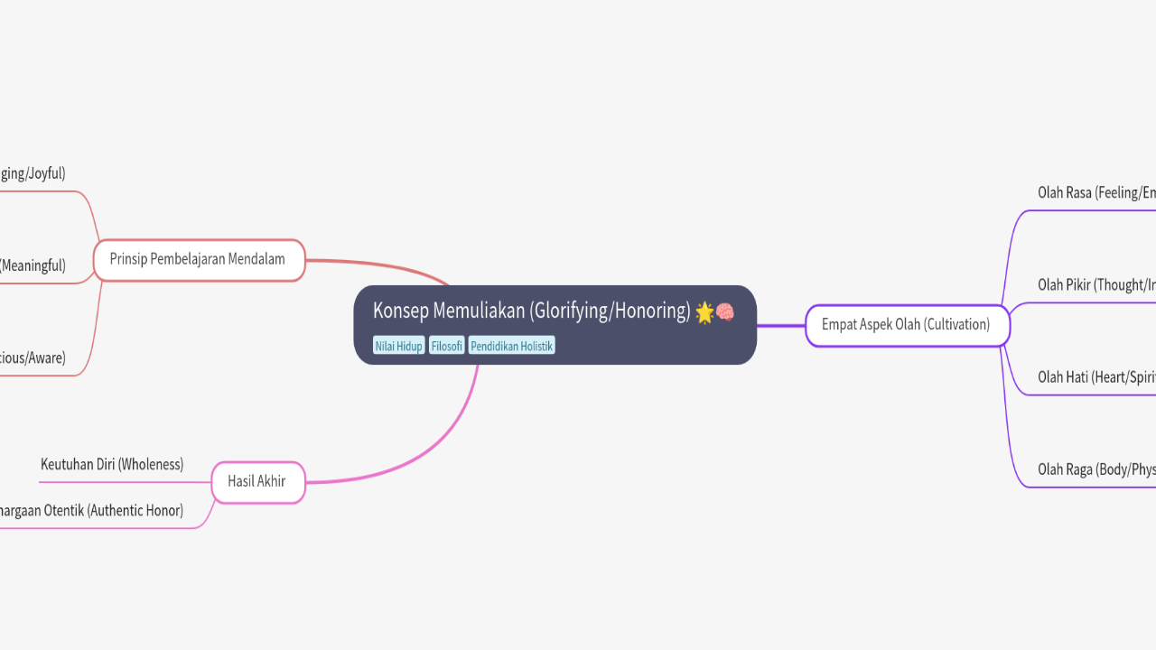This screenshot has width=1156, height=650.
Task: Select the 'Olah Raga' subtopic
Action: (1096, 469)
